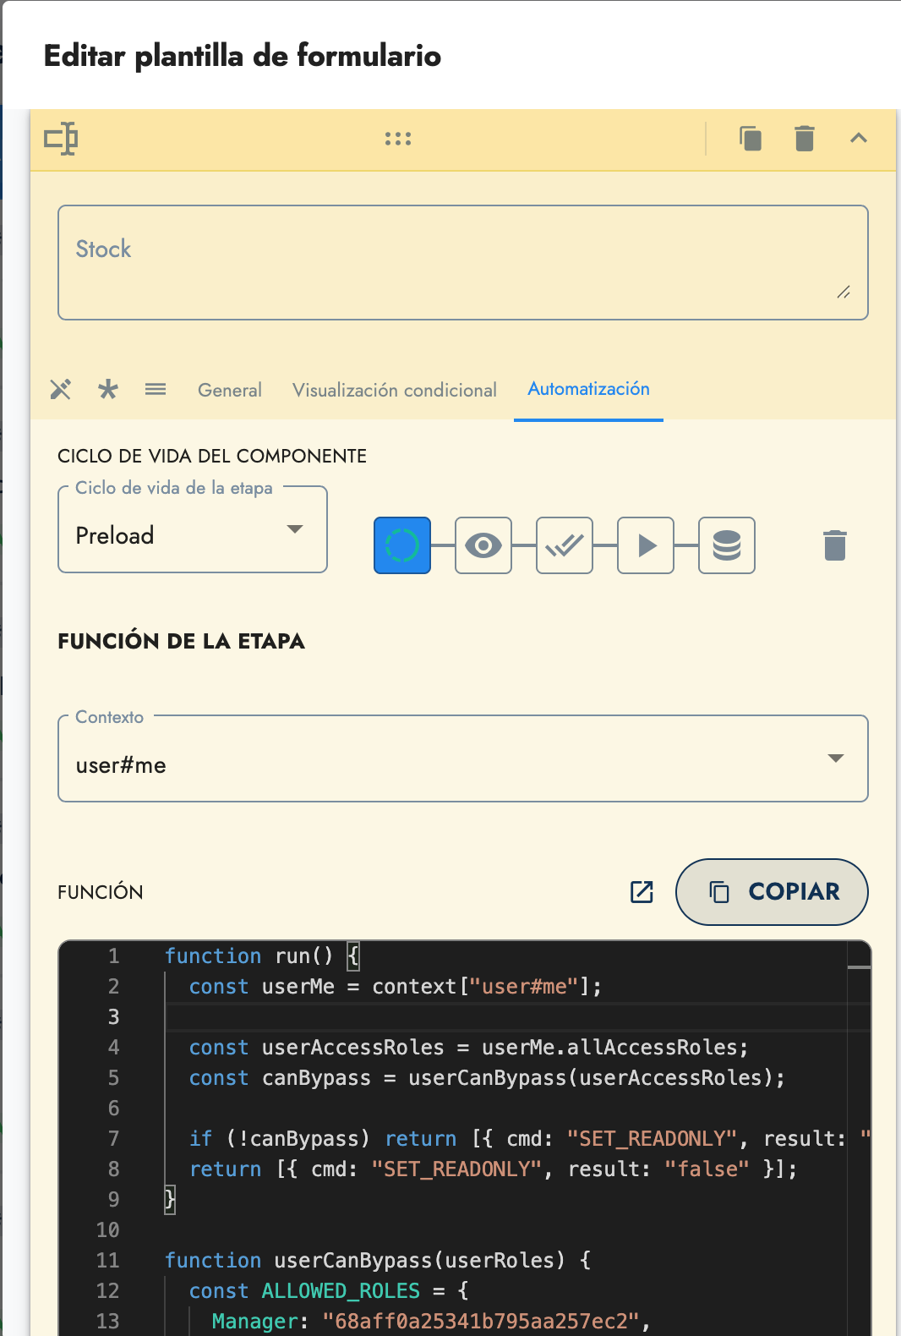Open the Contexto user#me dropdown

tap(462, 759)
